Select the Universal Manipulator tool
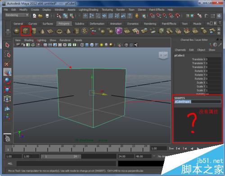The image size is (225, 176). coord(7,99)
